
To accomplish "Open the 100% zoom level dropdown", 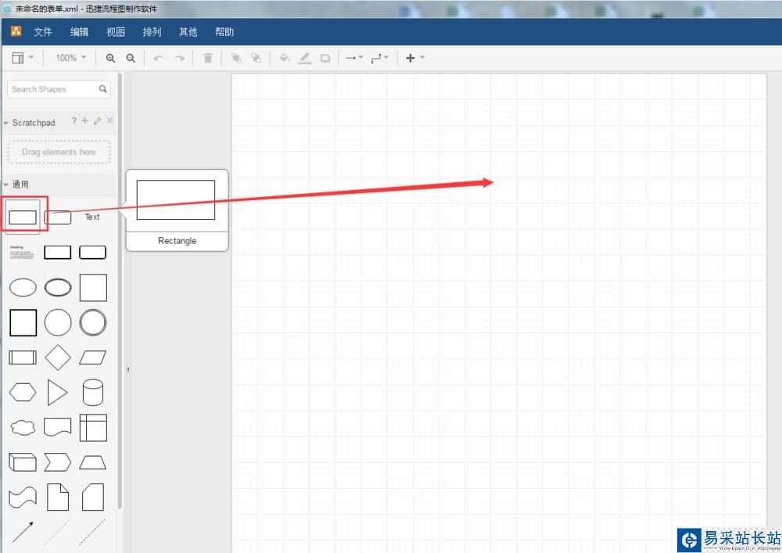I will pos(71,58).
